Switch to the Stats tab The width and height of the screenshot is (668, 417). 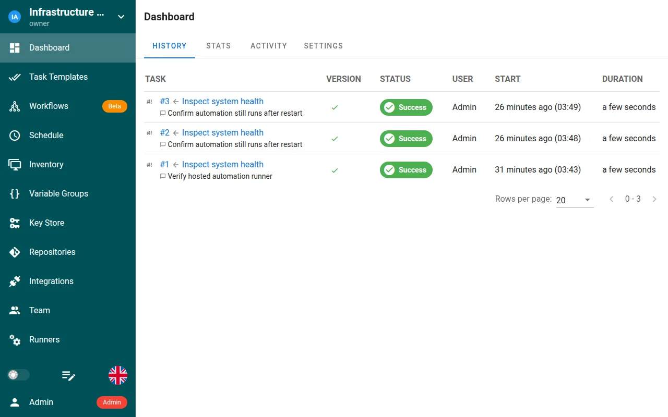(219, 46)
